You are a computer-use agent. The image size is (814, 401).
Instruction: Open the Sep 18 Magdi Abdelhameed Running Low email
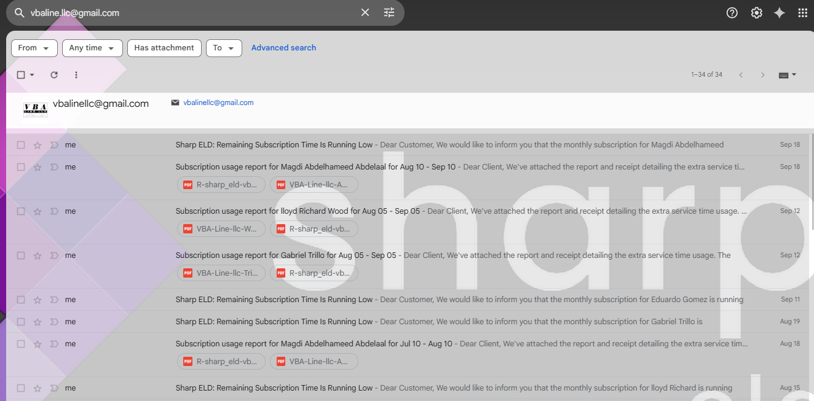click(407, 145)
